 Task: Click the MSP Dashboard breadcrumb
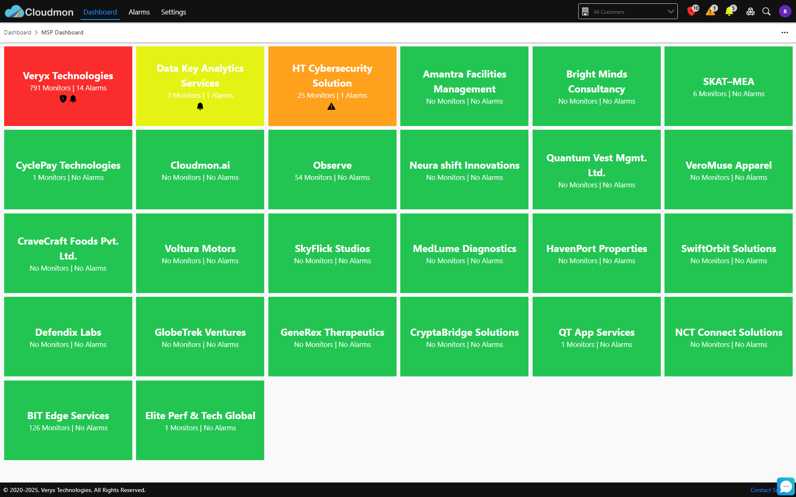62,32
